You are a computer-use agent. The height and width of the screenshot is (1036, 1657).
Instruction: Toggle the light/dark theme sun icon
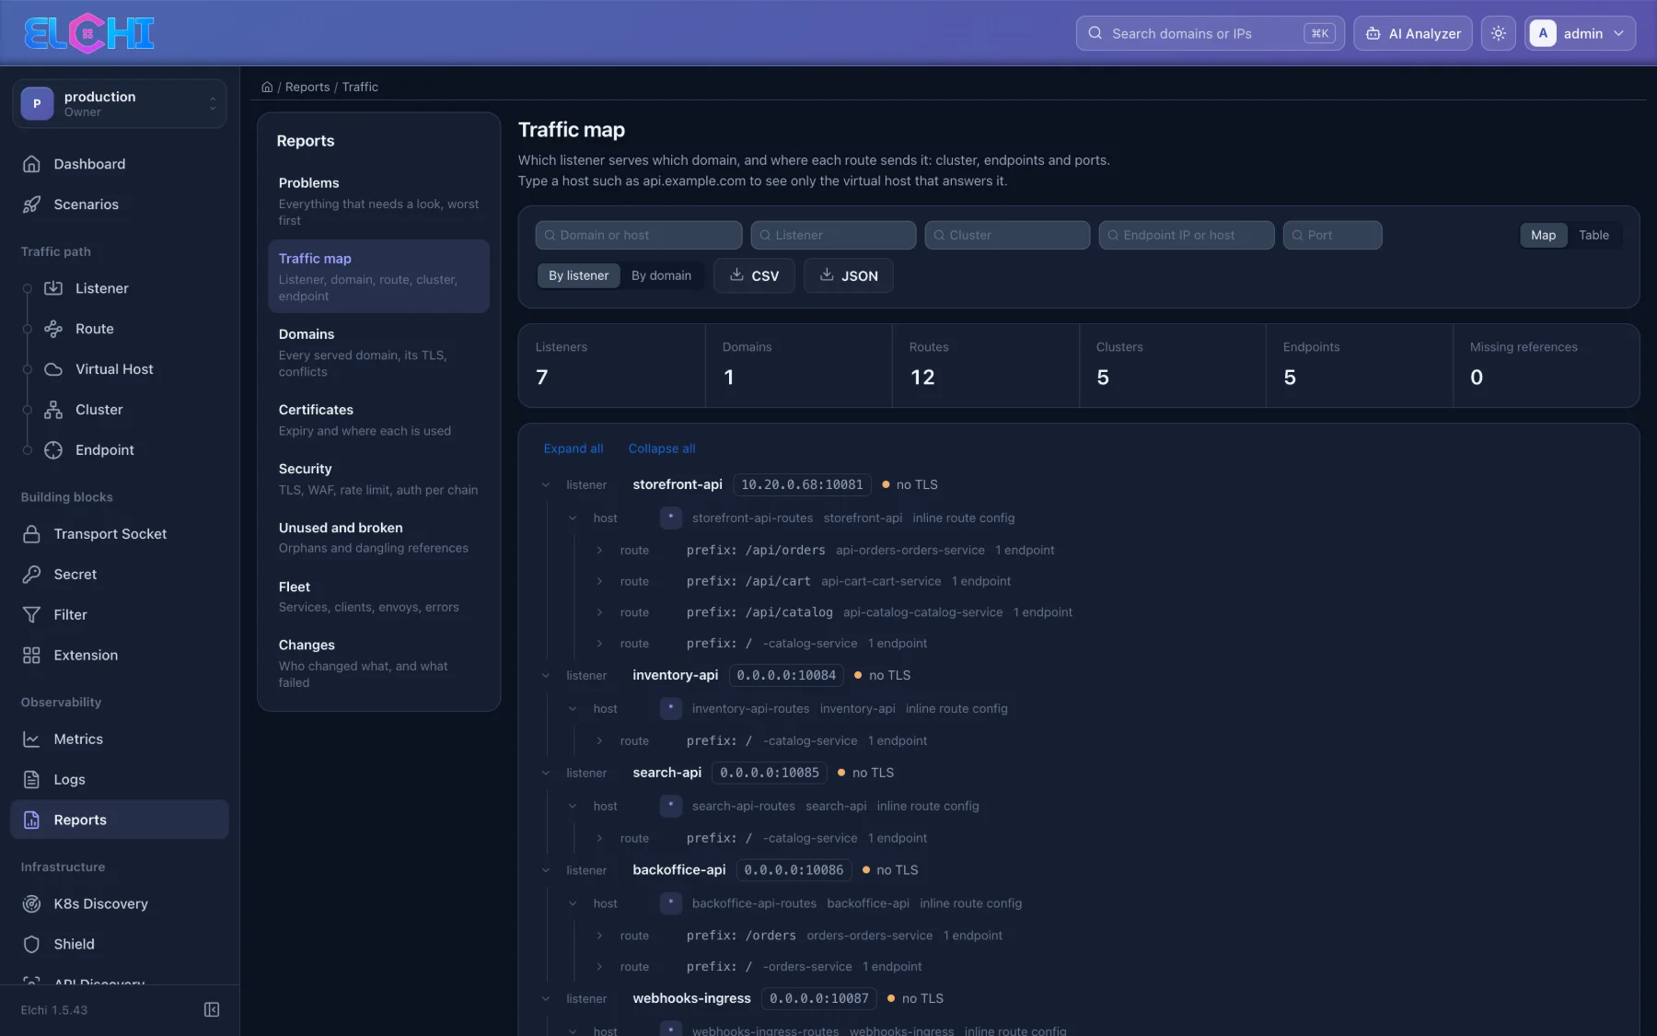coord(1498,33)
